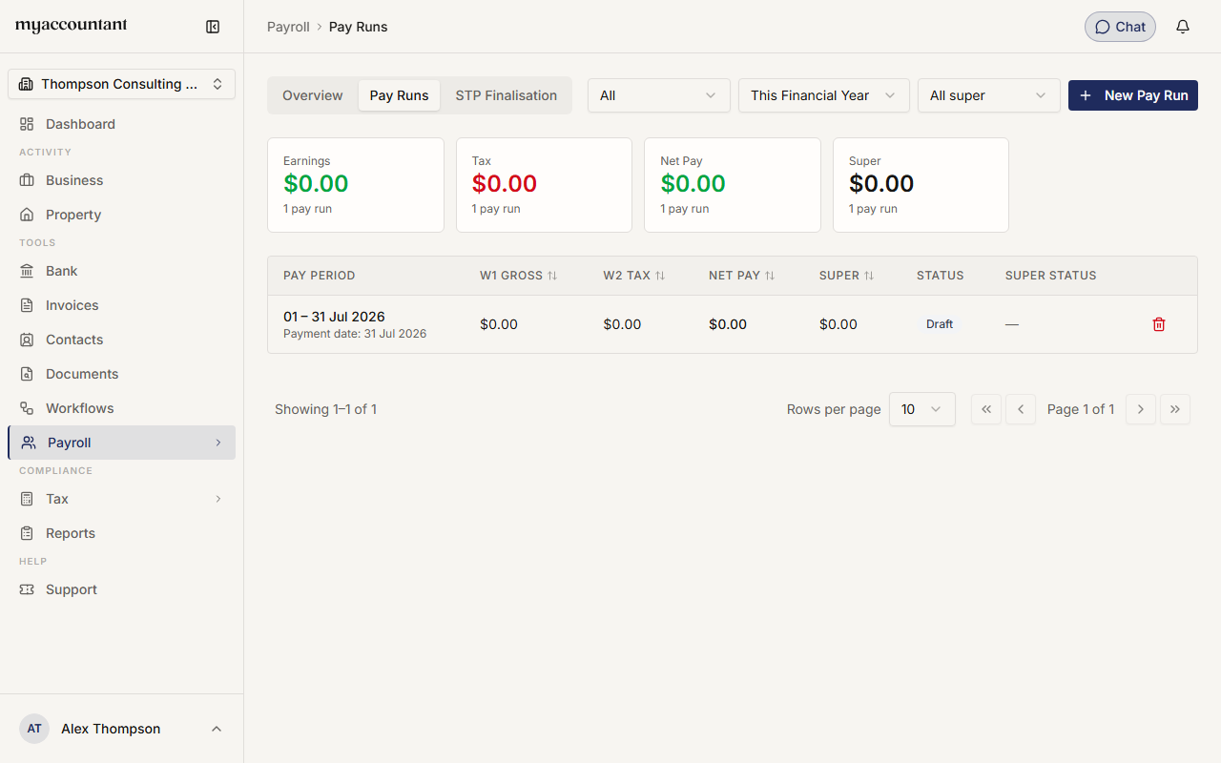1221x763 pixels.
Task: Open the Chat button
Action: [x=1120, y=27]
